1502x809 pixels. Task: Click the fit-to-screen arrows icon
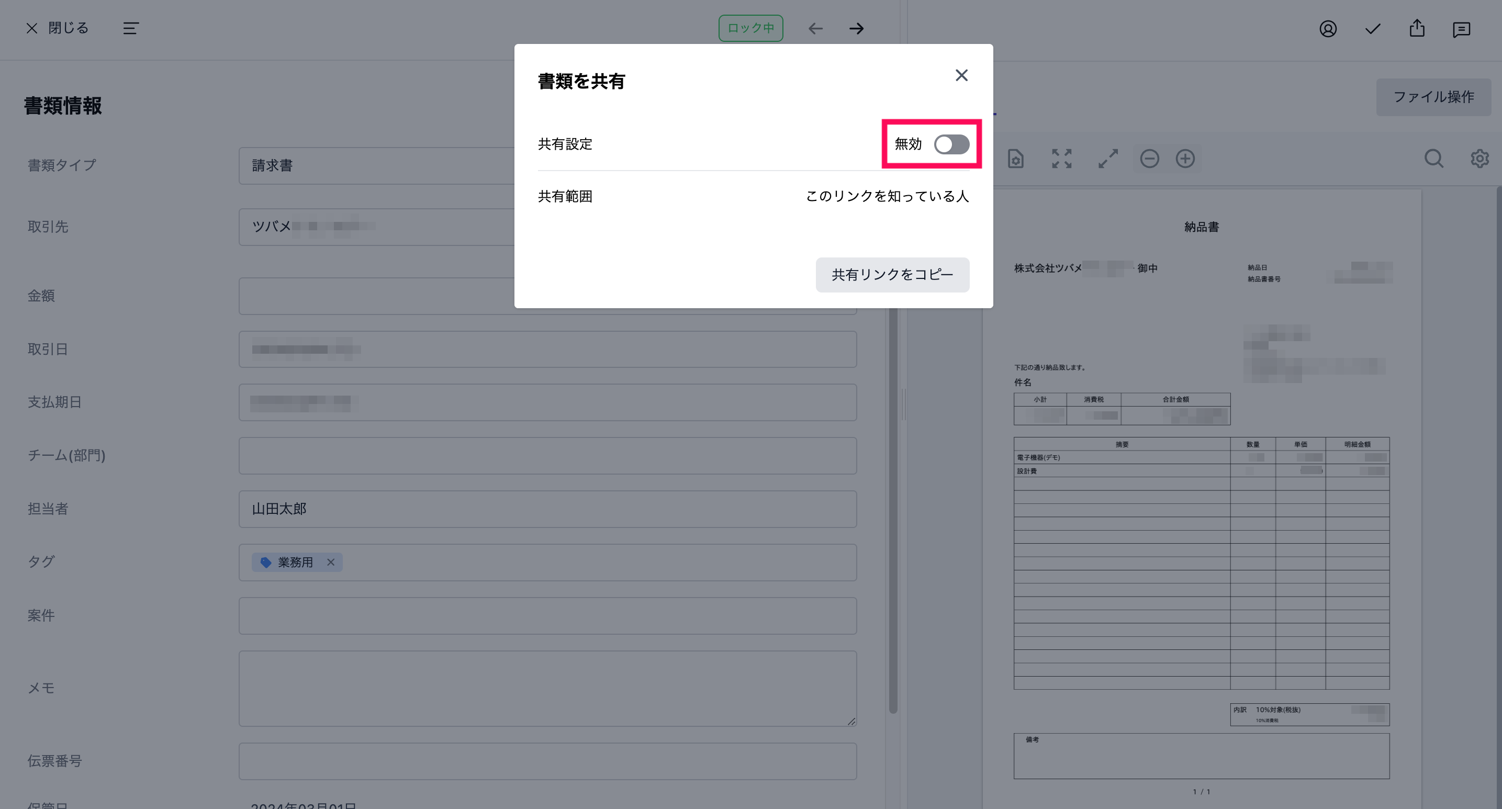(x=1061, y=159)
